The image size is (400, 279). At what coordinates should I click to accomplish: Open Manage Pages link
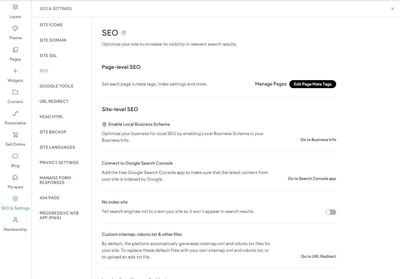[x=271, y=84]
